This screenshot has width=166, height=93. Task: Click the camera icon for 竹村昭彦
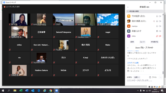[x=160, y=16]
